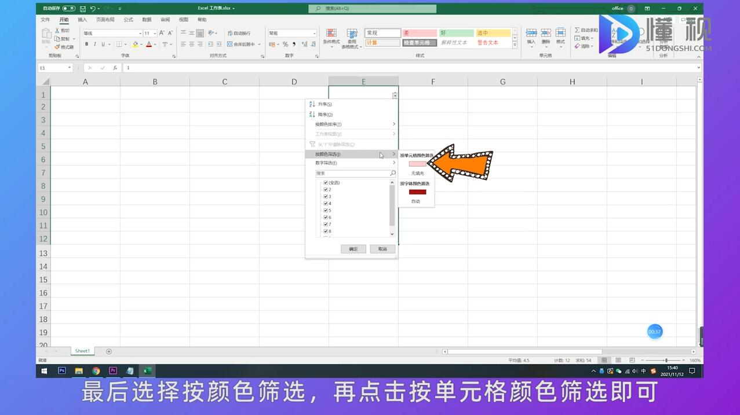This screenshot has width=740, height=415.
Task: Open the number format (常规) dropdown
Action: 314,34
